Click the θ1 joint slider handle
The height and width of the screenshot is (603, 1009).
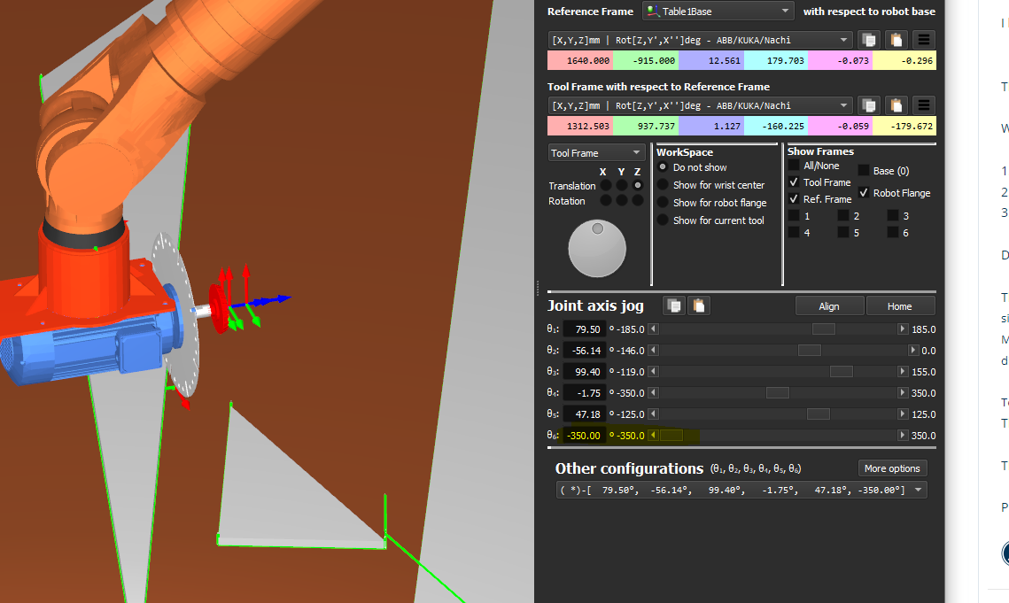pyautogui.click(x=823, y=329)
